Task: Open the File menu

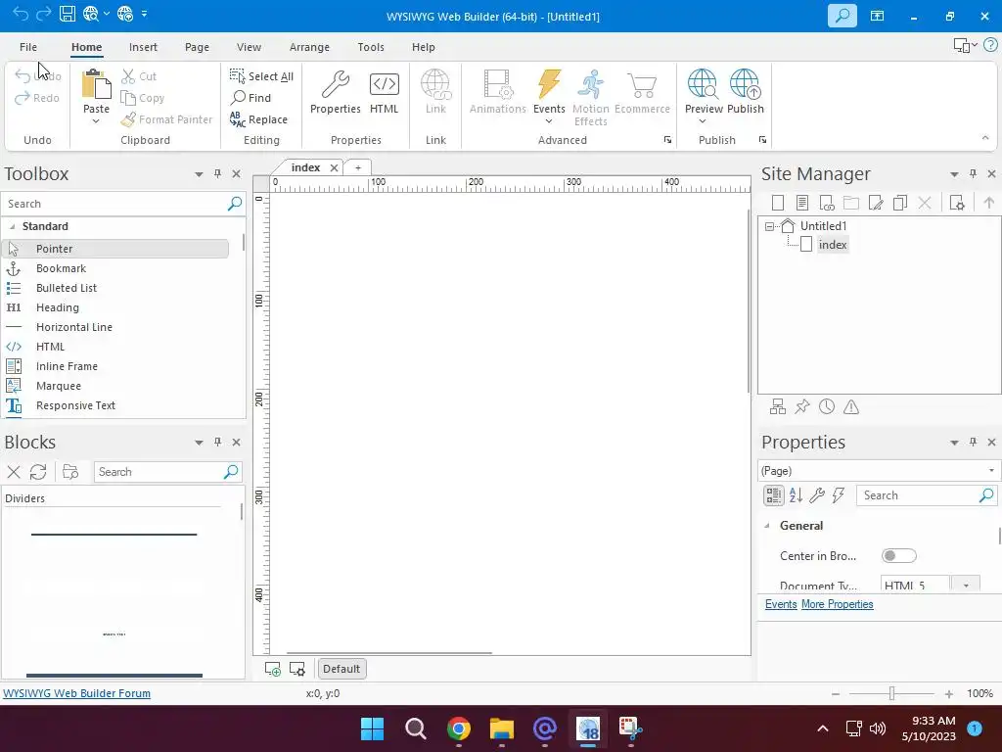Action: coord(28,47)
